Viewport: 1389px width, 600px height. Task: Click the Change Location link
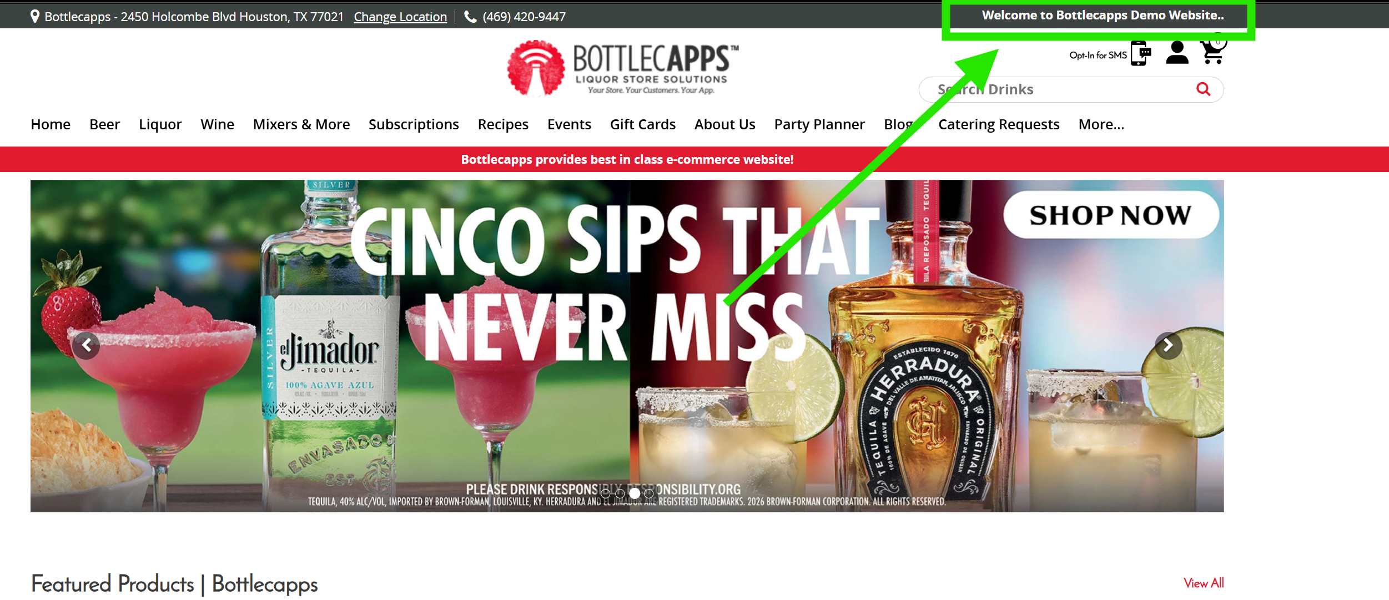point(400,17)
